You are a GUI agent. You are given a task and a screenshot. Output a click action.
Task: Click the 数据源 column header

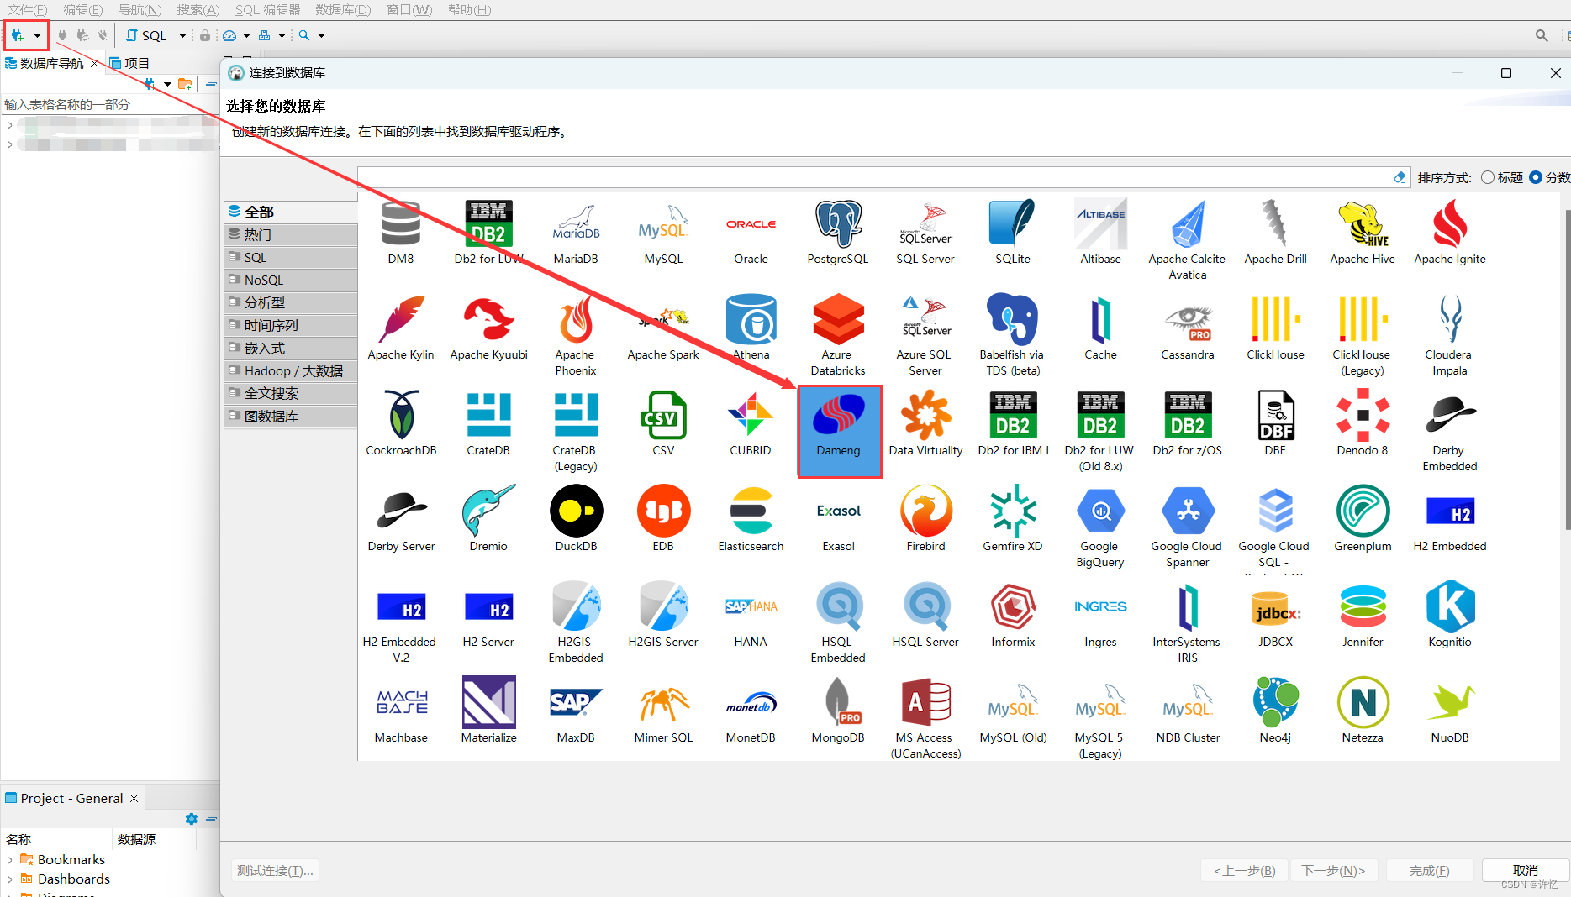[x=136, y=839]
